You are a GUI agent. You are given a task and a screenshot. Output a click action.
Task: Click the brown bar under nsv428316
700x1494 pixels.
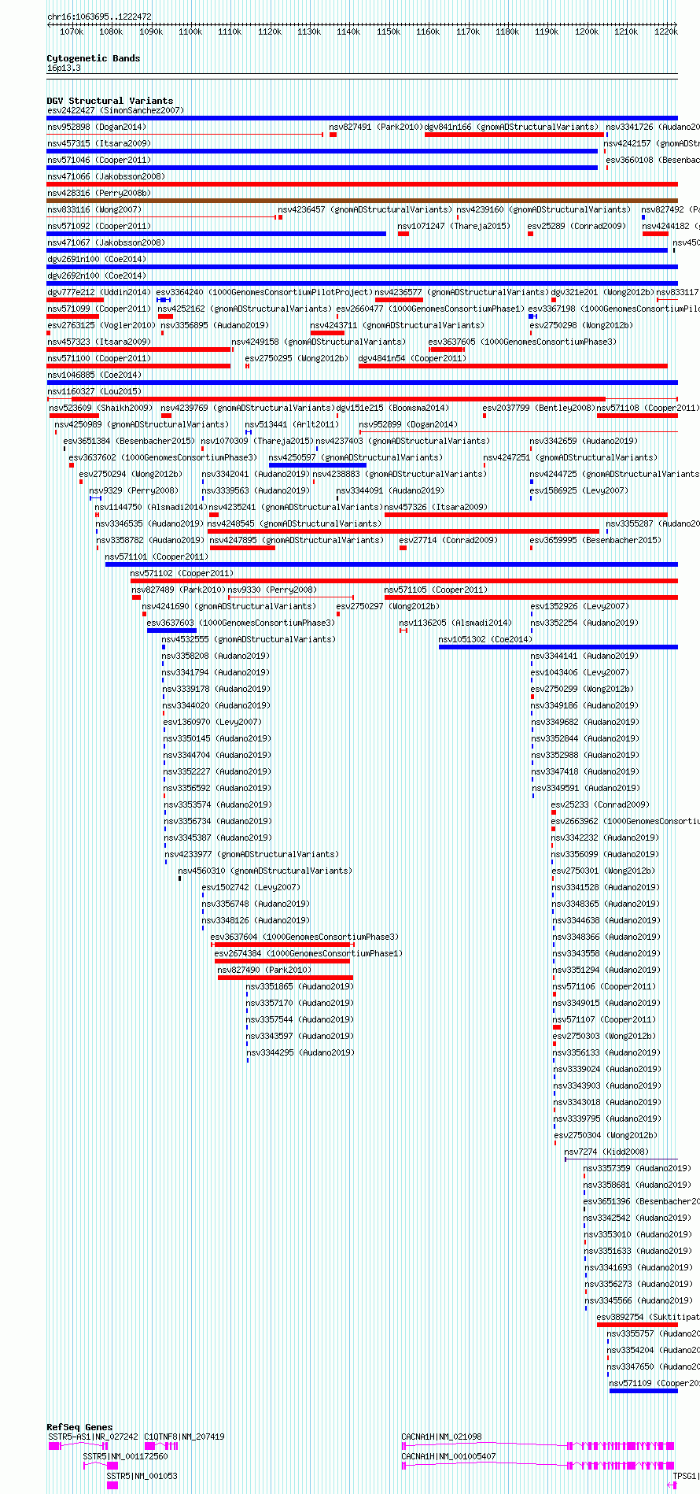[x=363, y=201]
